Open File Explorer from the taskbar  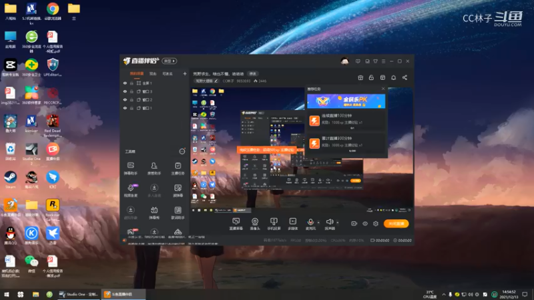[x=35, y=294]
